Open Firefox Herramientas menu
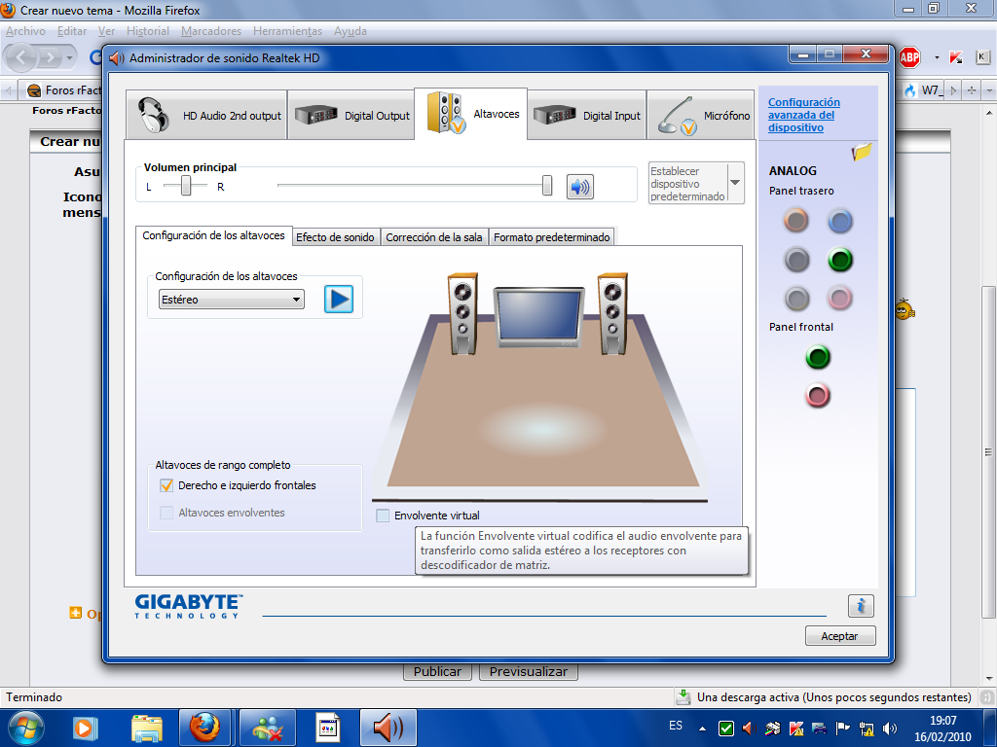Viewport: 997px width, 747px height. (287, 31)
